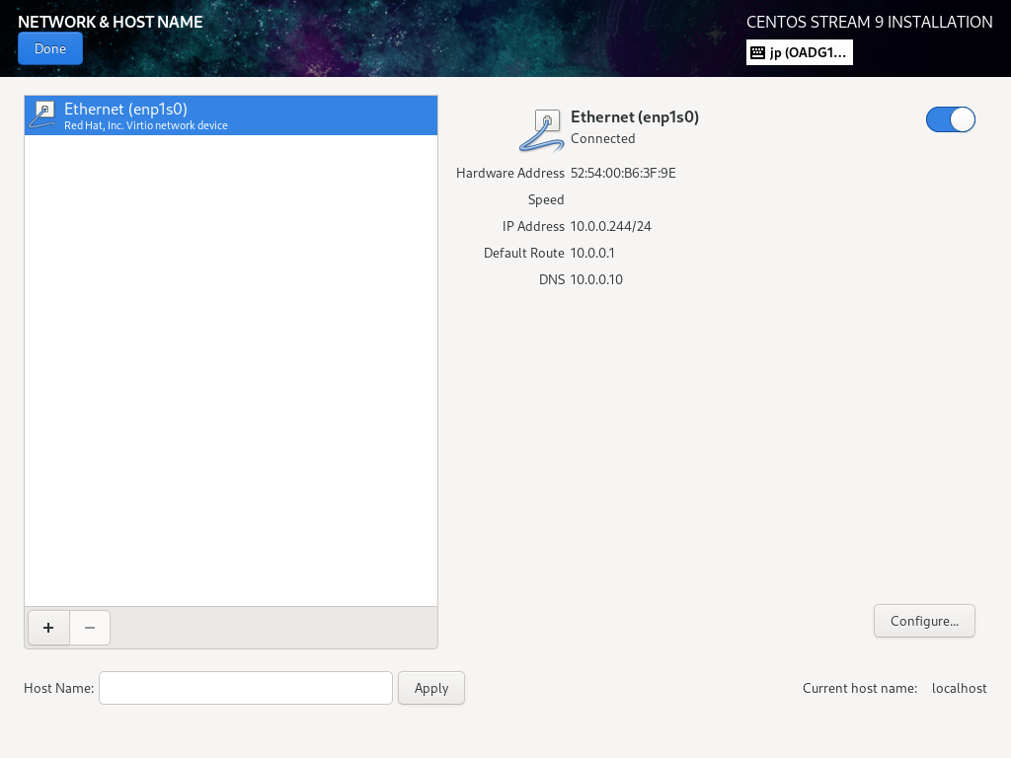1011x758 pixels.
Task: Apply the entered host name
Action: click(431, 688)
